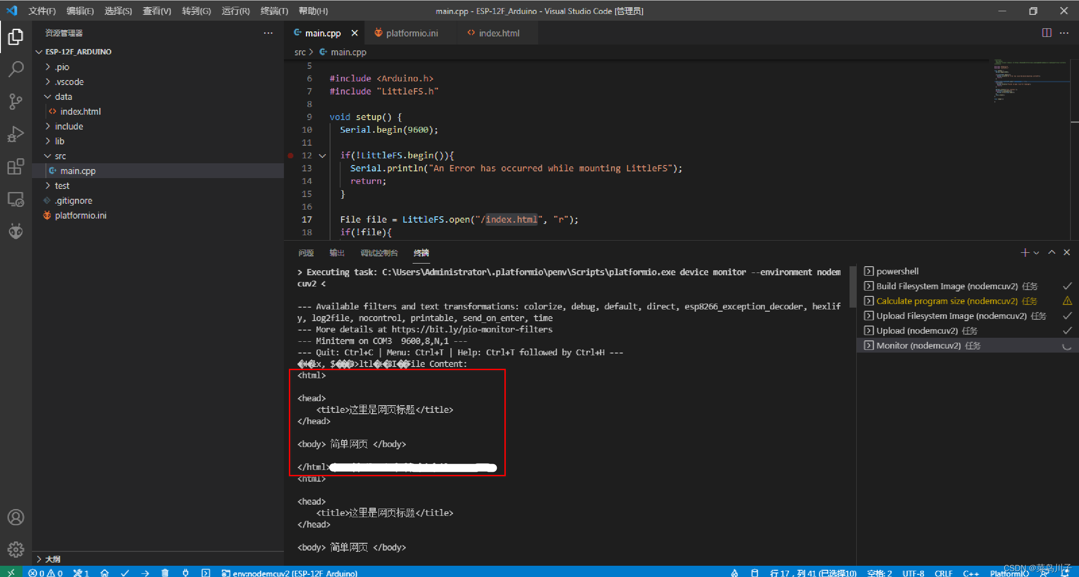The height and width of the screenshot is (577, 1079).
Task: Open the Extensions view
Action: (16, 166)
